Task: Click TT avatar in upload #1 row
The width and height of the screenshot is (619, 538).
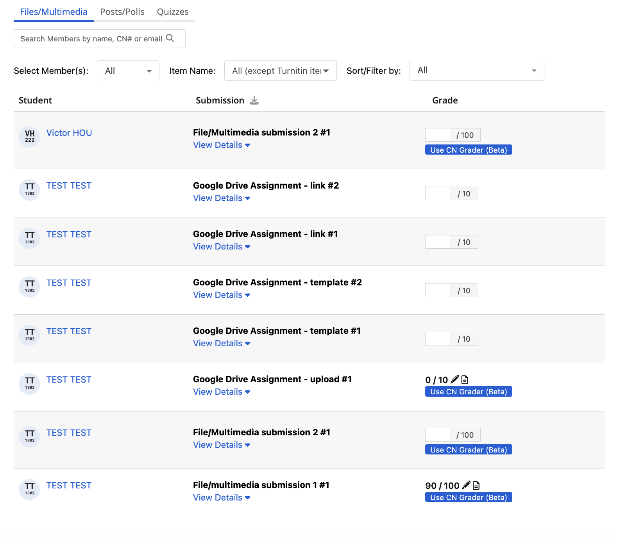Action: click(x=30, y=384)
